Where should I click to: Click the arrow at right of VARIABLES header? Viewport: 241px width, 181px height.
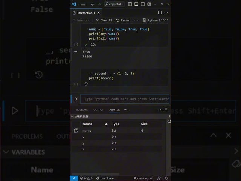pyautogui.click(x=169, y=116)
